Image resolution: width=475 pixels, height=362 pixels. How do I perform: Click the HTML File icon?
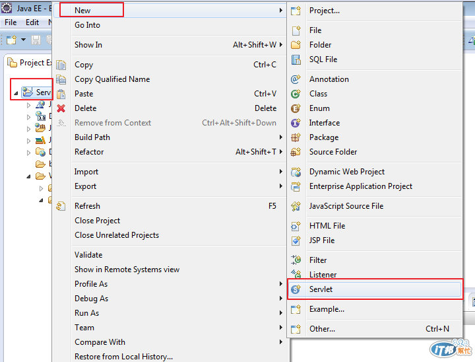296,226
